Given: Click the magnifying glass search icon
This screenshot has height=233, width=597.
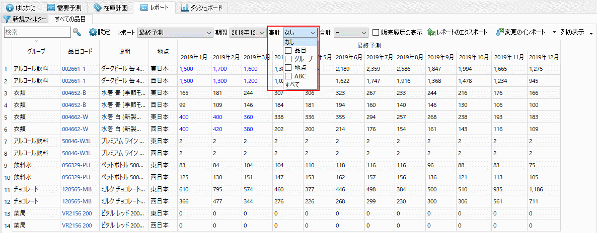Looking at the screenshot, I should tap(77, 32).
